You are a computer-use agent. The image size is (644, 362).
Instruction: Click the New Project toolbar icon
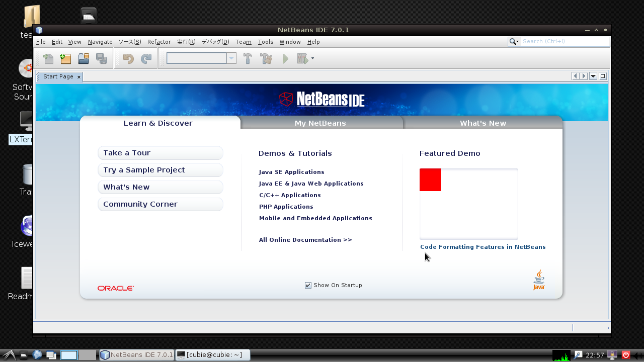pyautogui.click(x=65, y=59)
